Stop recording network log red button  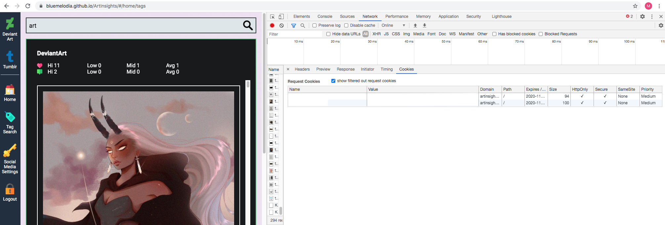[x=272, y=25]
